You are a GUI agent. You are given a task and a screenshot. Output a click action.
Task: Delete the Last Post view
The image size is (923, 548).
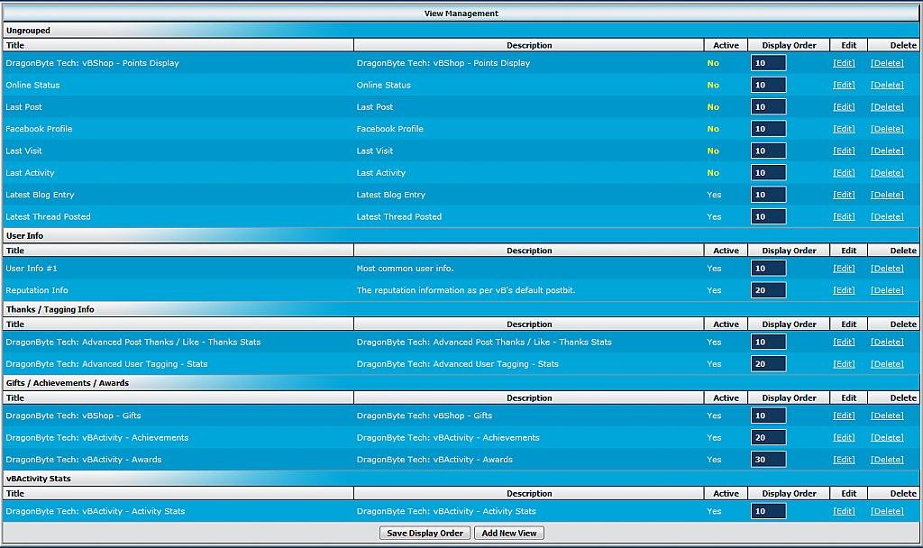(x=887, y=107)
